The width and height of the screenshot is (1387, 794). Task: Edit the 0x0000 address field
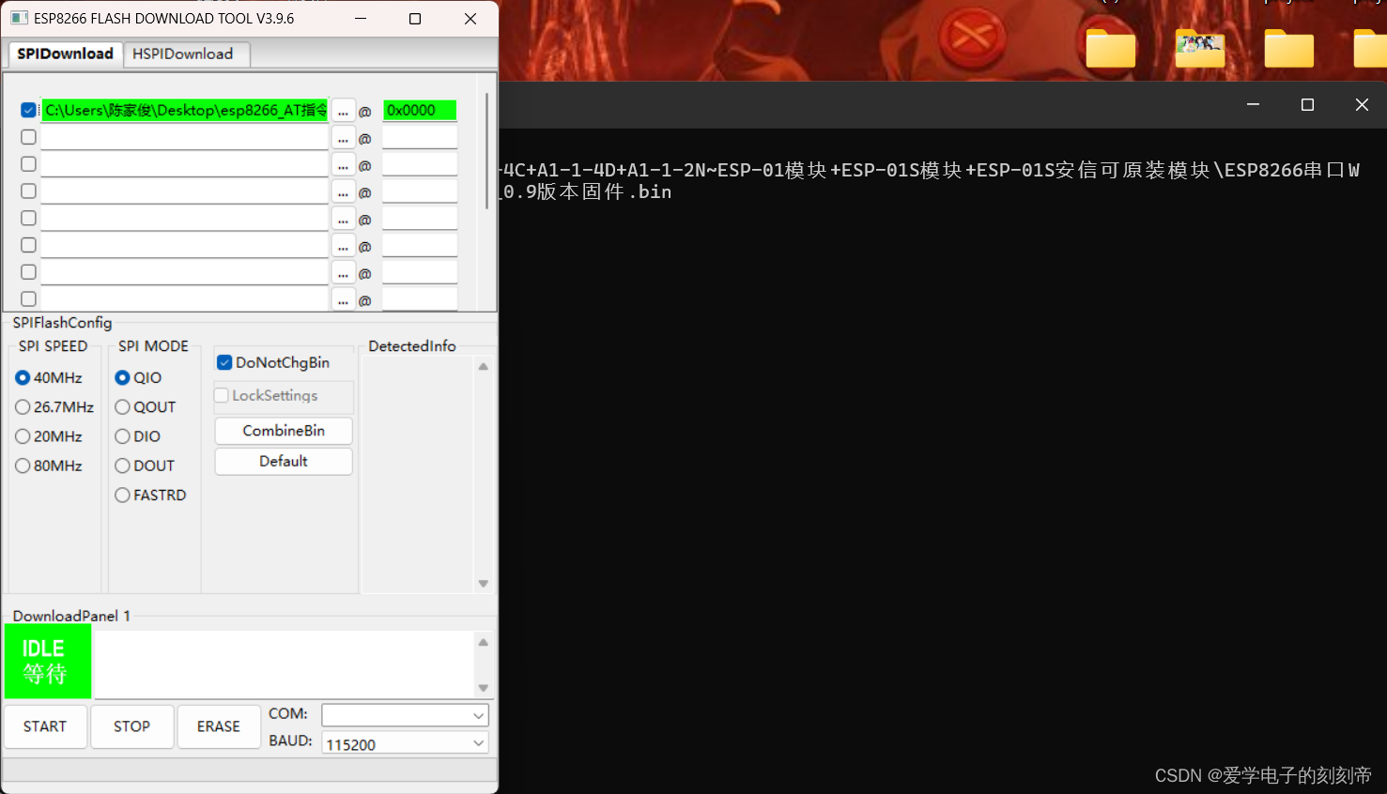coord(420,110)
